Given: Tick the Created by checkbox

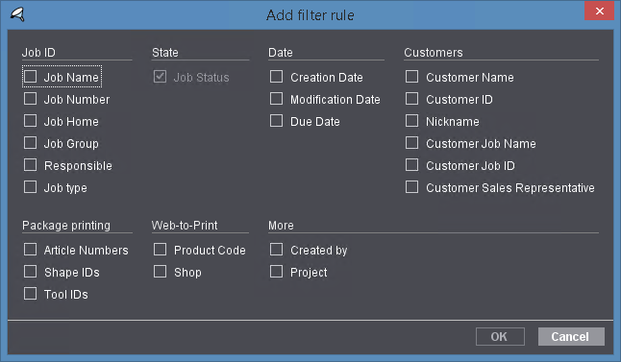Looking at the screenshot, I should (x=277, y=250).
